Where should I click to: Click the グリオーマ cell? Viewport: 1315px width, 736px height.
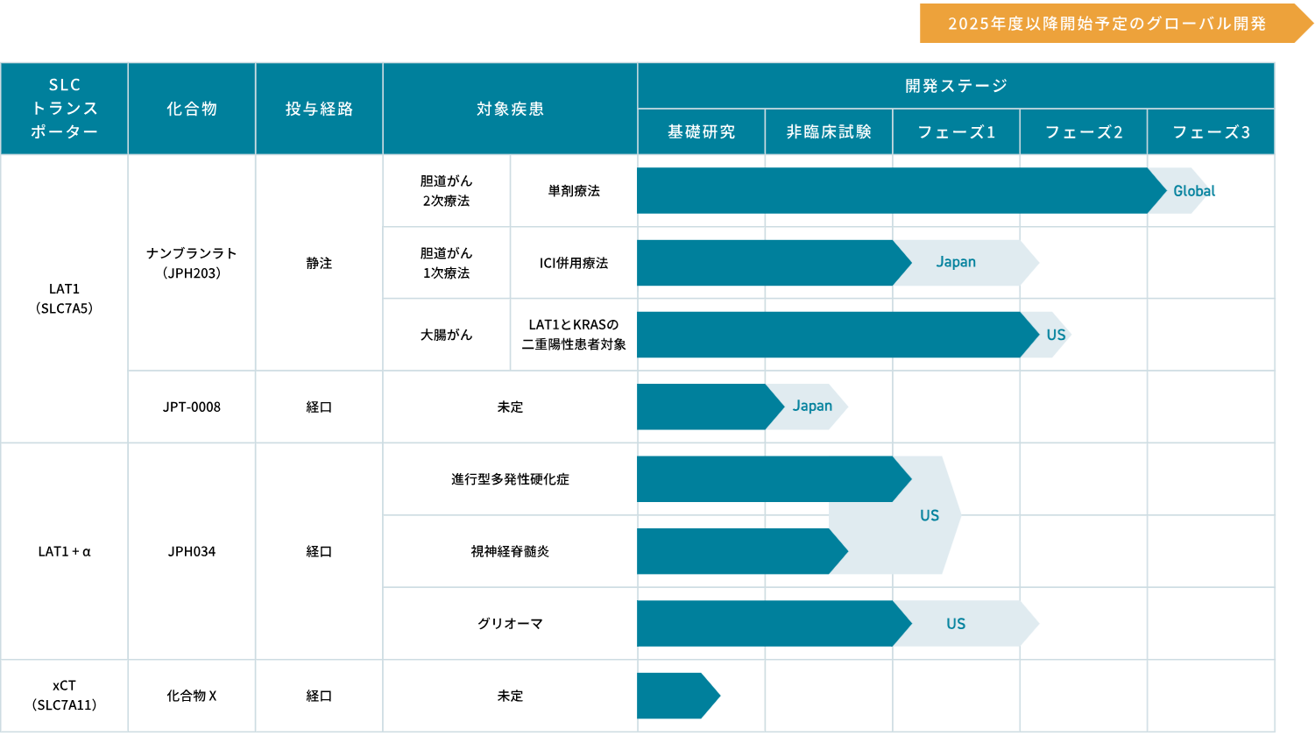coord(510,623)
